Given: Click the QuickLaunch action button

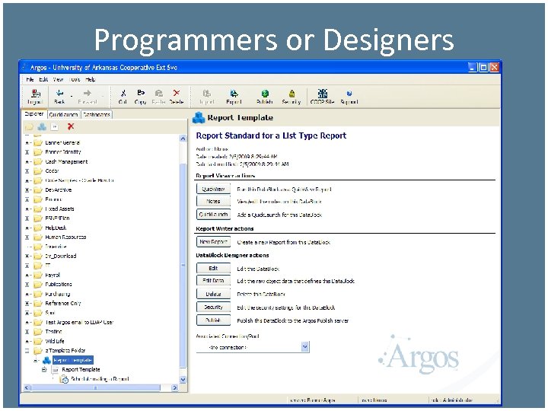Looking at the screenshot, I should pos(213,214).
